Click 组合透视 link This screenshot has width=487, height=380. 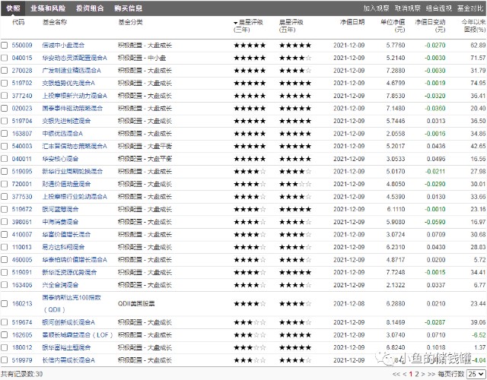[439, 8]
